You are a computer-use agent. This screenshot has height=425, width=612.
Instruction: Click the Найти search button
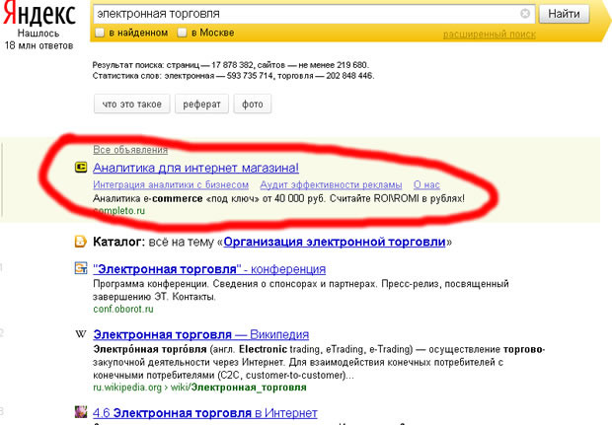[x=564, y=14]
